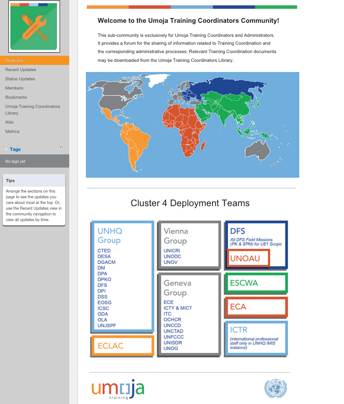Click the Tips panel header
Image resolution: width=344 pixels, height=404 pixels.
click(34, 180)
